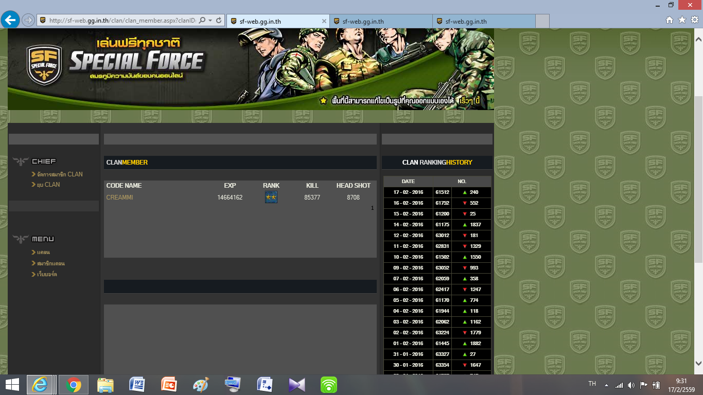Image resolution: width=703 pixels, height=395 pixels.
Task: Open the volume speaker tray icon
Action: click(x=631, y=385)
